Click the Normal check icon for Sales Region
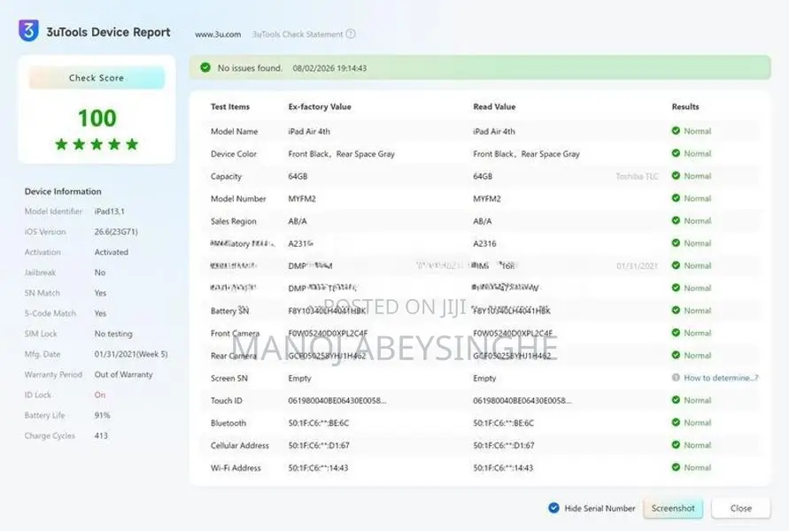The image size is (789, 531). (x=676, y=220)
